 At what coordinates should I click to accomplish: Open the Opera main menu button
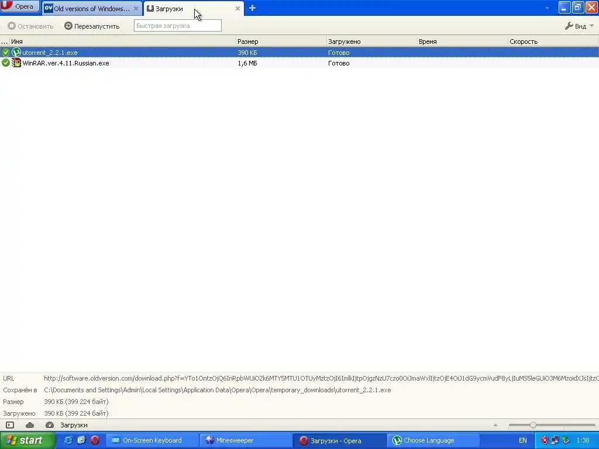pos(20,6)
